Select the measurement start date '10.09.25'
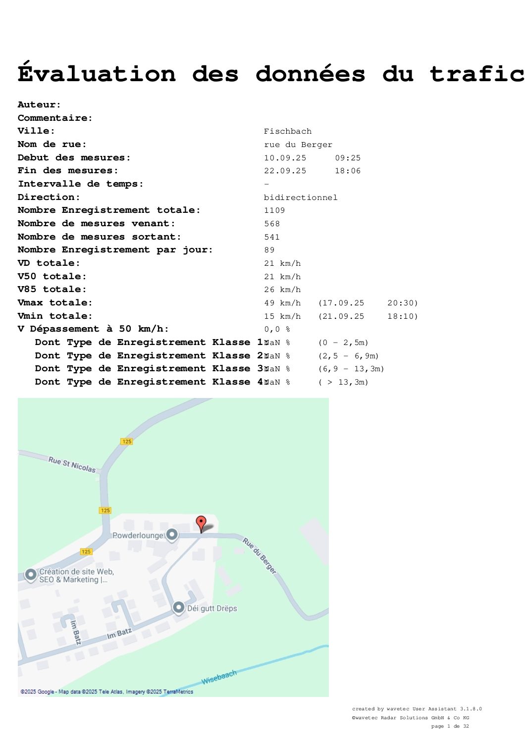525x741 pixels. coord(285,158)
